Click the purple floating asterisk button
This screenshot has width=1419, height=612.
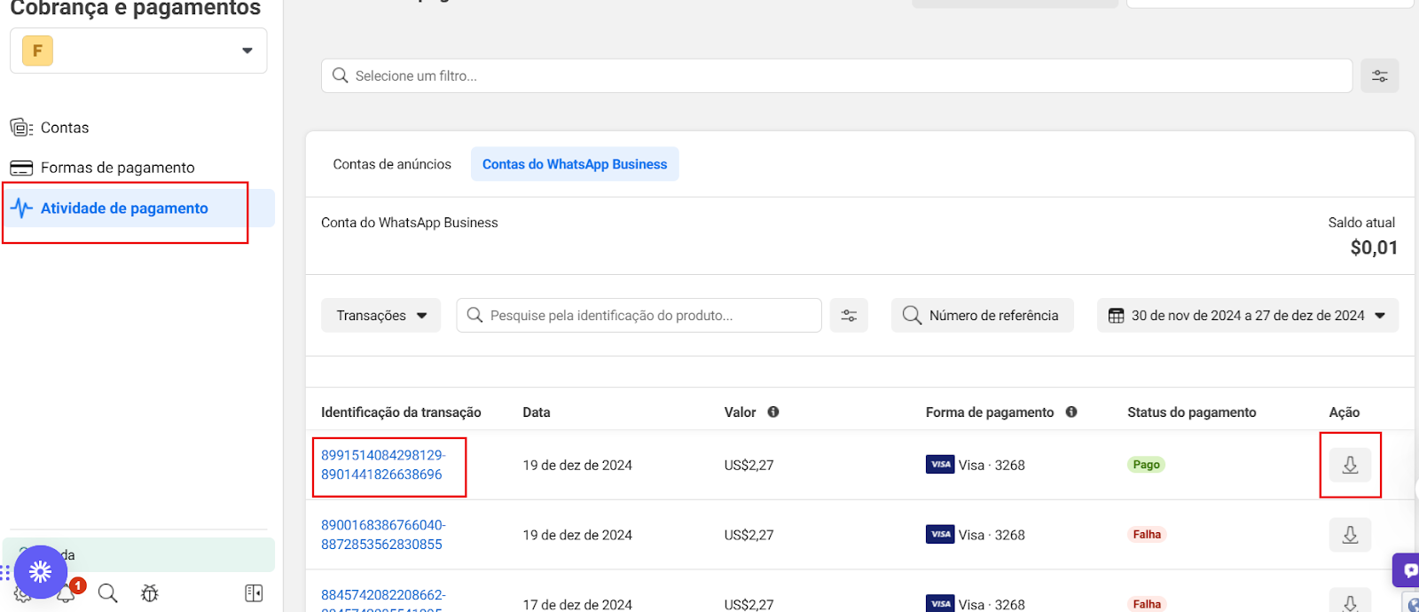pyautogui.click(x=40, y=572)
